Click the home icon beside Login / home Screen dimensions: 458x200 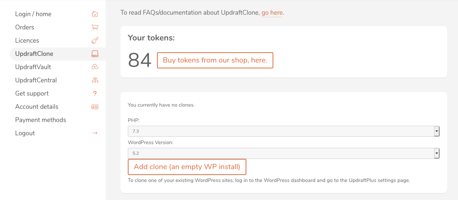pyautogui.click(x=95, y=14)
